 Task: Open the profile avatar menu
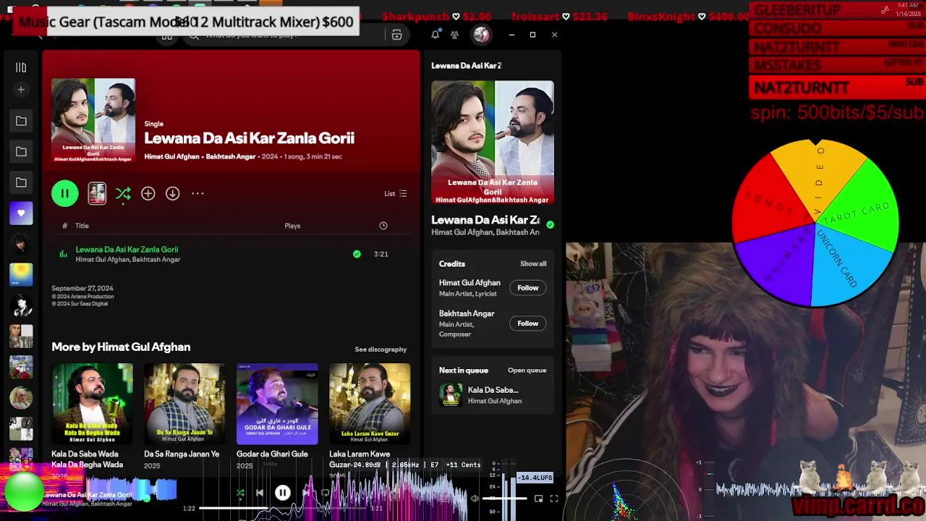point(481,35)
